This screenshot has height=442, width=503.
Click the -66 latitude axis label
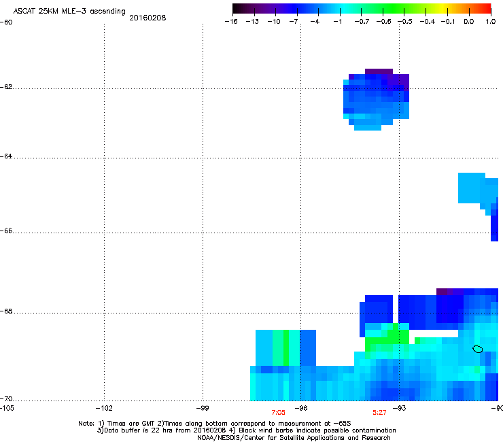[6, 231]
